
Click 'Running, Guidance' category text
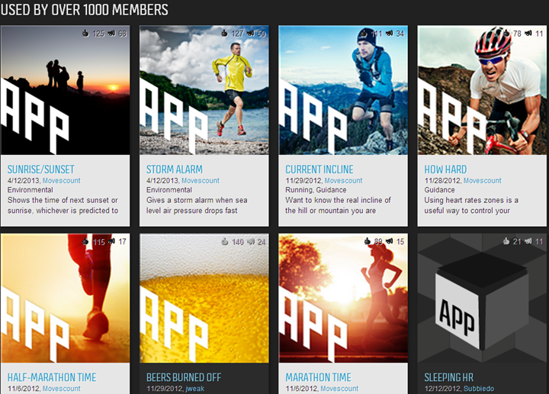click(316, 190)
